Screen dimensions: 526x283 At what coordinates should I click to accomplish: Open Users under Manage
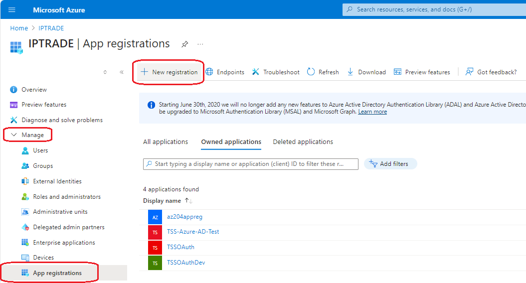40,150
